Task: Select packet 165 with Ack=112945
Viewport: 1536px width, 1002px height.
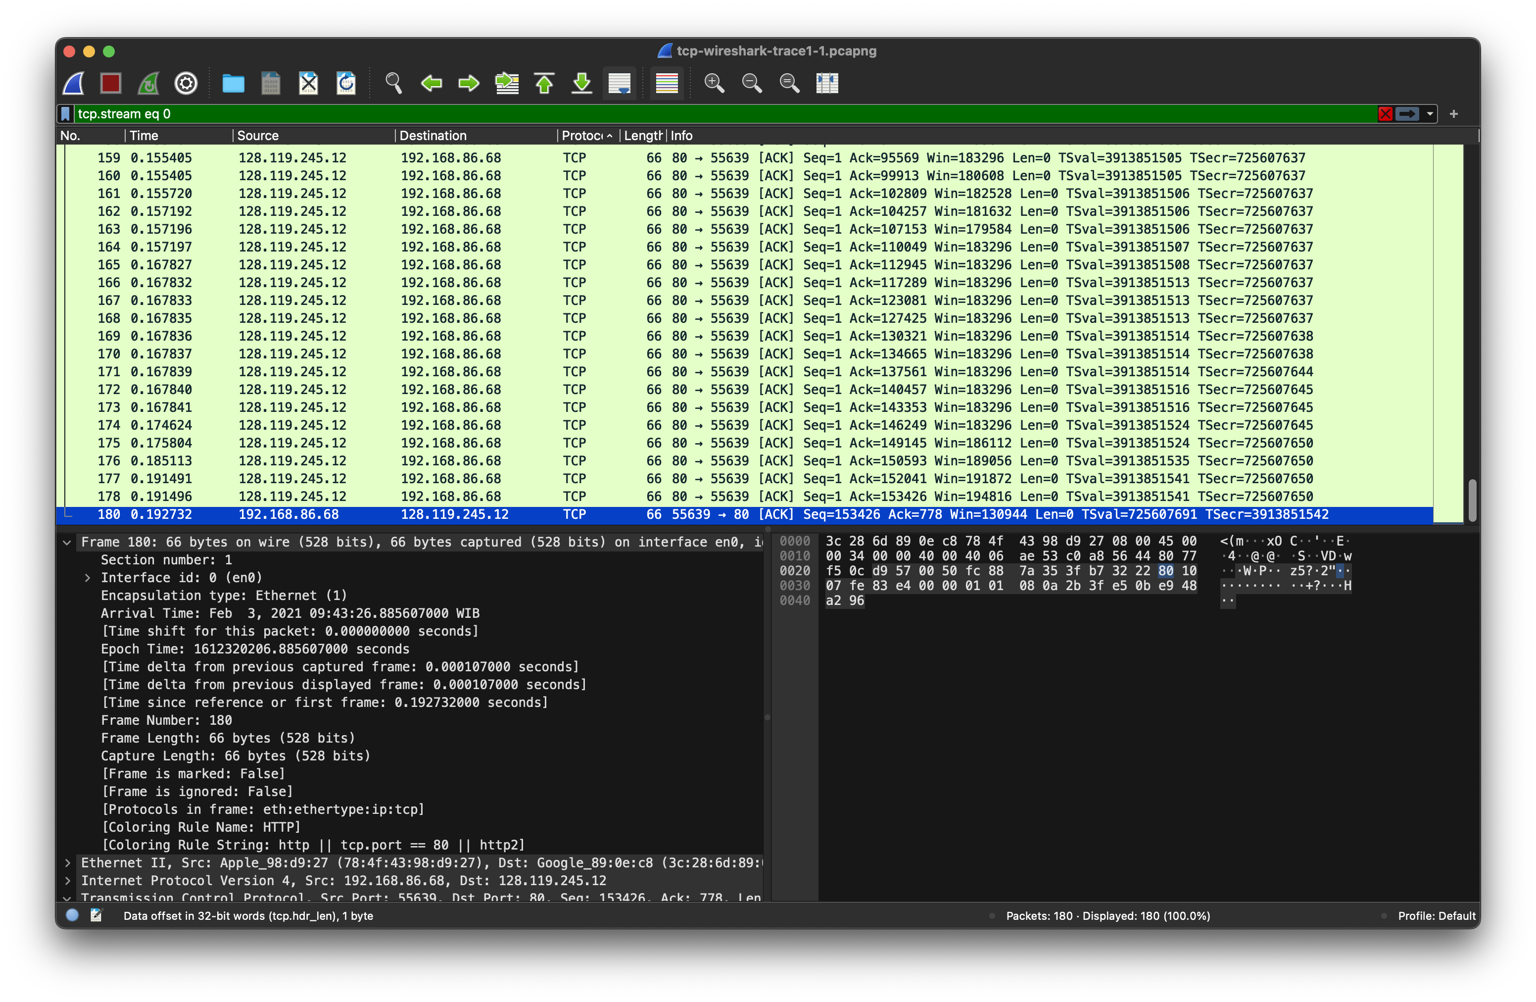Action: pos(745,265)
